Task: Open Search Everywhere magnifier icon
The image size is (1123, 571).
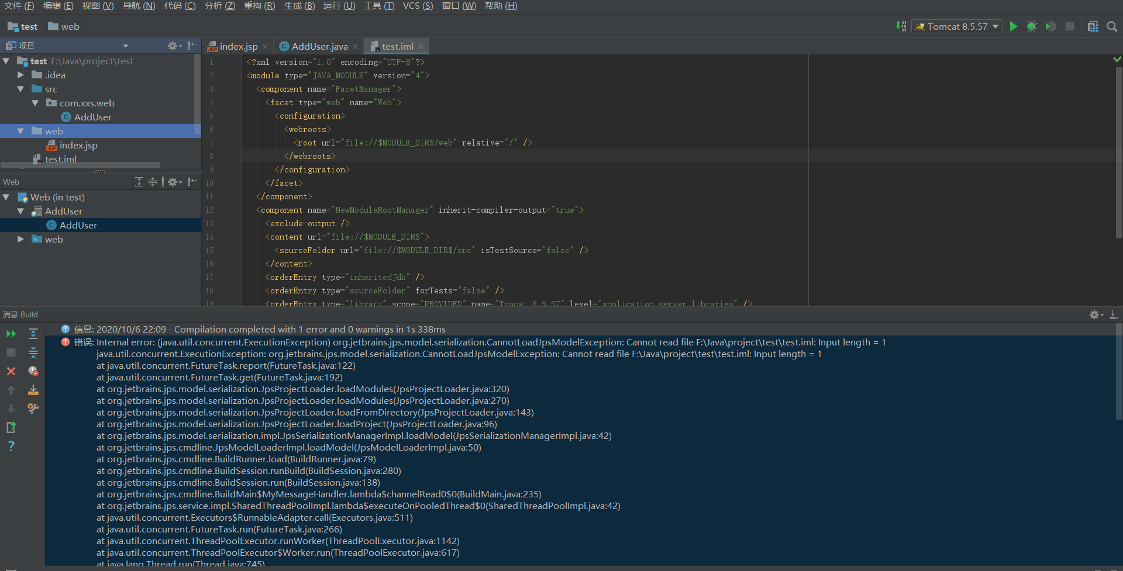Action: [x=1112, y=26]
